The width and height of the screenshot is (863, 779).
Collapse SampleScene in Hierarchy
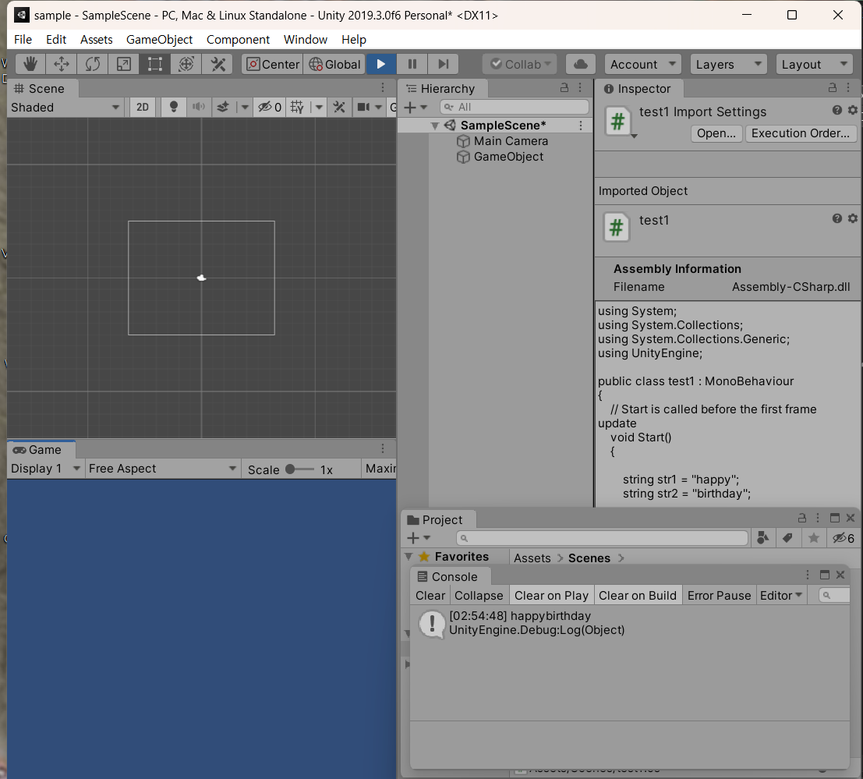(x=435, y=126)
